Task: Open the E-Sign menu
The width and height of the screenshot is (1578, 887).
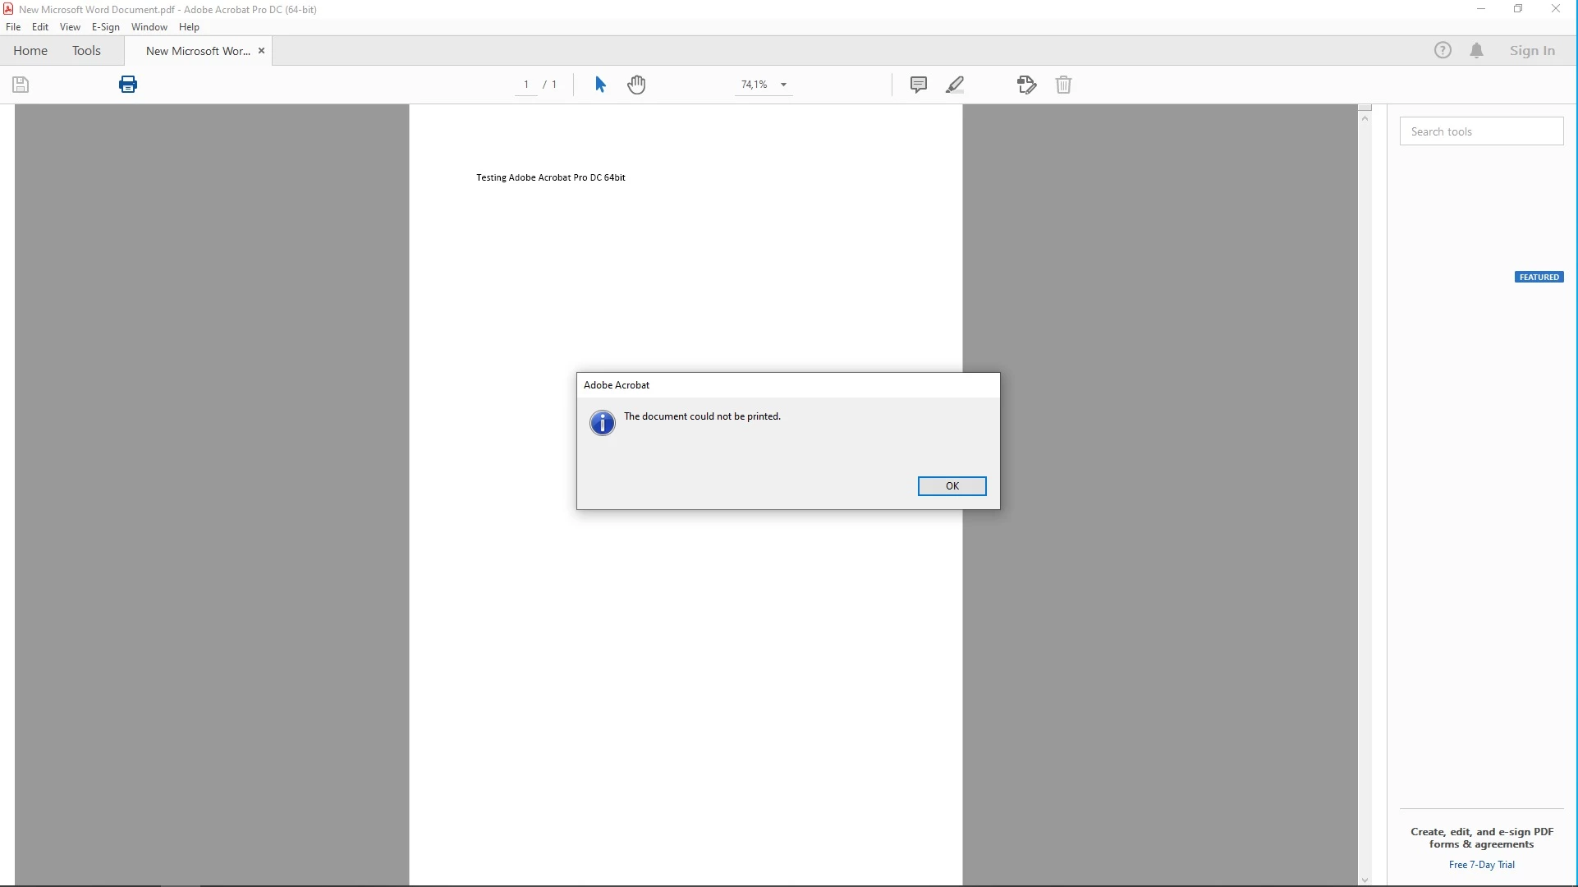Action: pos(105,27)
